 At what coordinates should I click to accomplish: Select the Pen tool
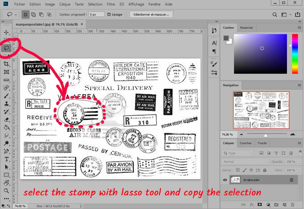tap(6, 151)
